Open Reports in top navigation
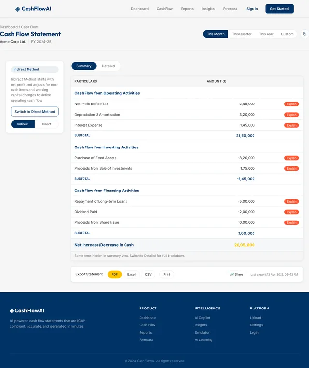The height and width of the screenshot is (368, 309). coord(187,9)
